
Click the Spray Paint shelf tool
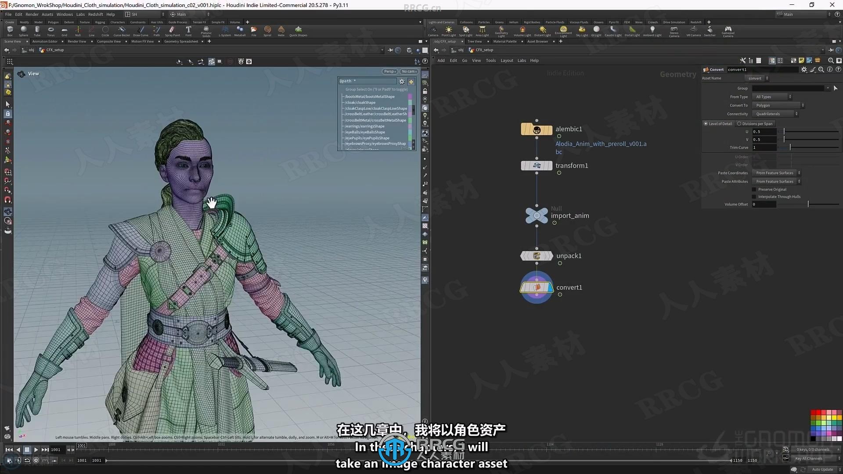[172, 31]
